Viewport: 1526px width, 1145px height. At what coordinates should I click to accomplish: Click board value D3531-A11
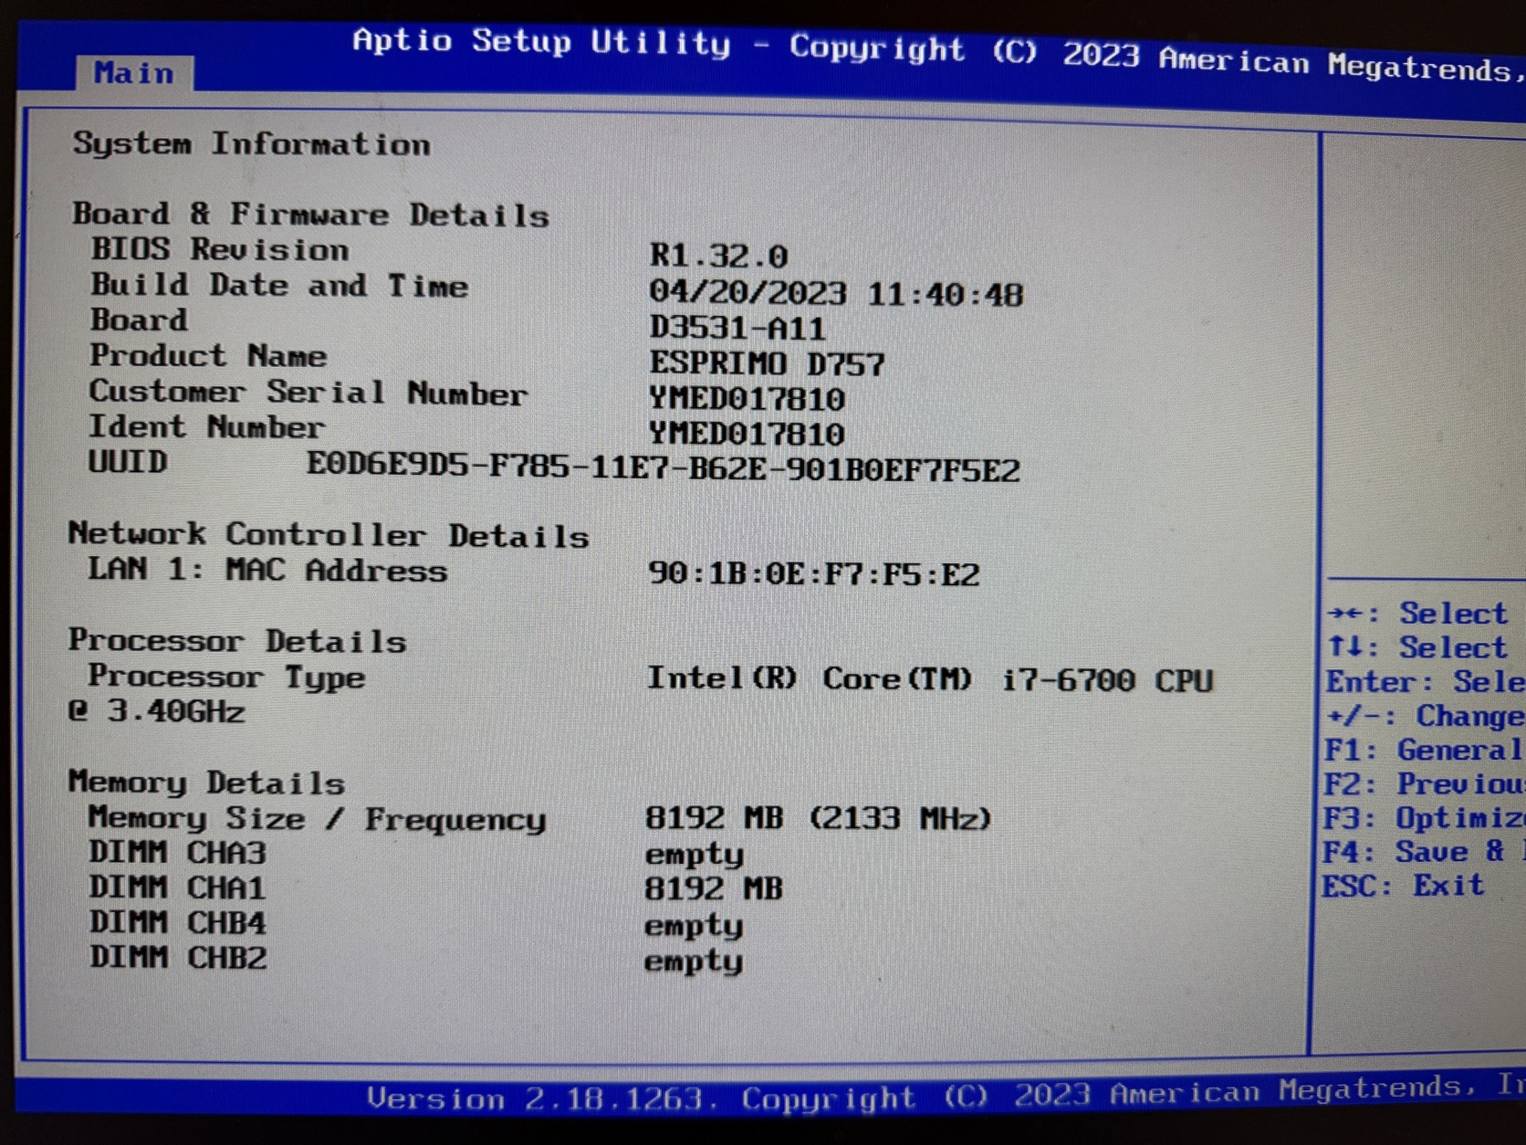pyautogui.click(x=737, y=328)
